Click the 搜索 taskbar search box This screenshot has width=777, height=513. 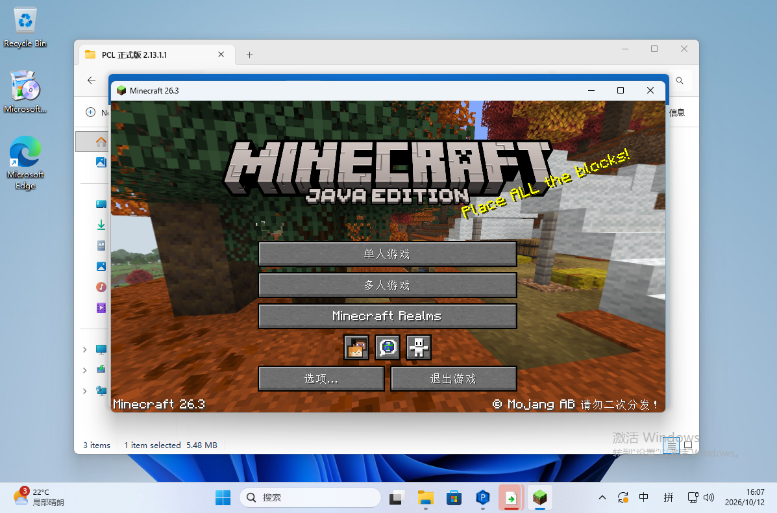coord(310,497)
